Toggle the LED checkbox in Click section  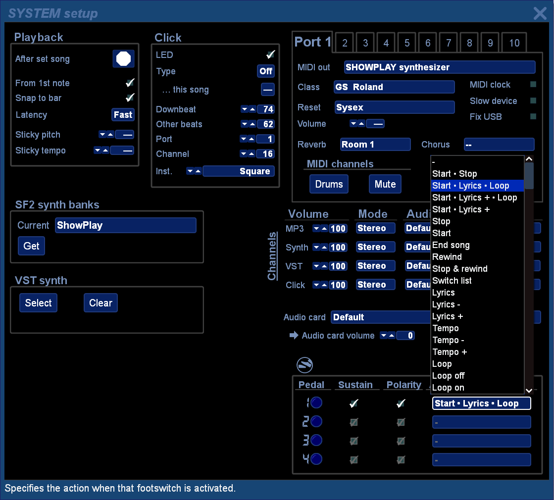point(270,55)
